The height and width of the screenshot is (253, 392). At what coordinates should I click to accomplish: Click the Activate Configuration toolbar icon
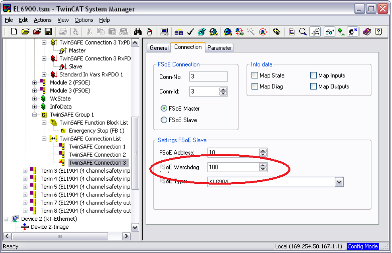(202, 32)
